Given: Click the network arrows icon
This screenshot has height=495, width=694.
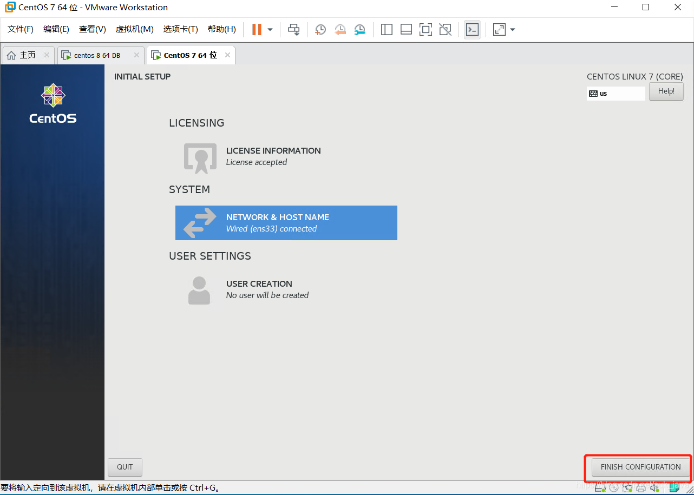Looking at the screenshot, I should [199, 223].
